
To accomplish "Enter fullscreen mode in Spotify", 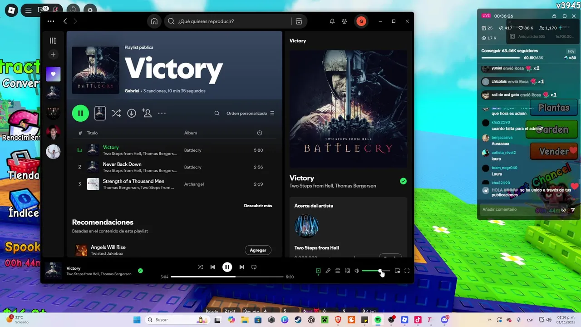I will pos(407,271).
